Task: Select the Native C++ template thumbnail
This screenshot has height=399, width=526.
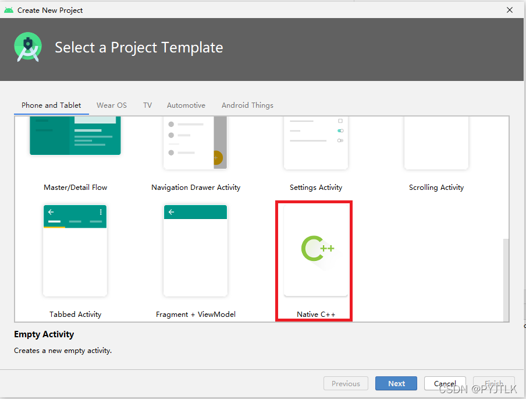Action: [316, 251]
